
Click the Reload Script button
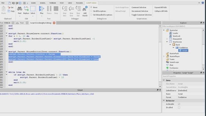pos(120,11)
